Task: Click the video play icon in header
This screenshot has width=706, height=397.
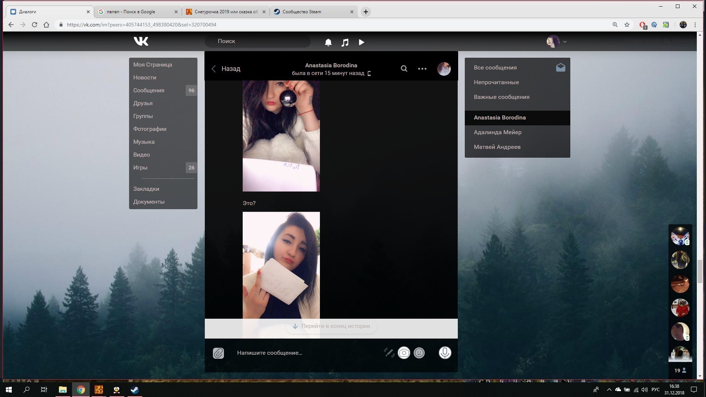Action: tap(361, 43)
